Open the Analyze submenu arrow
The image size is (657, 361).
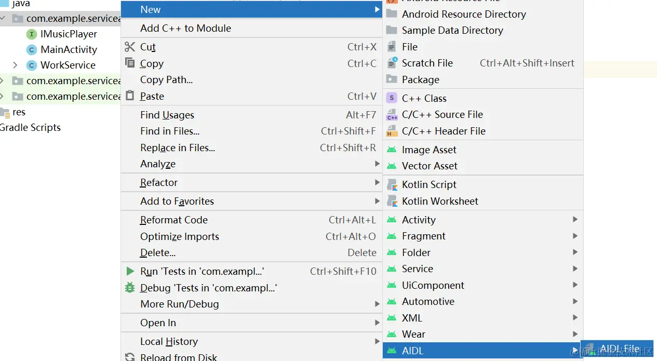(x=377, y=164)
